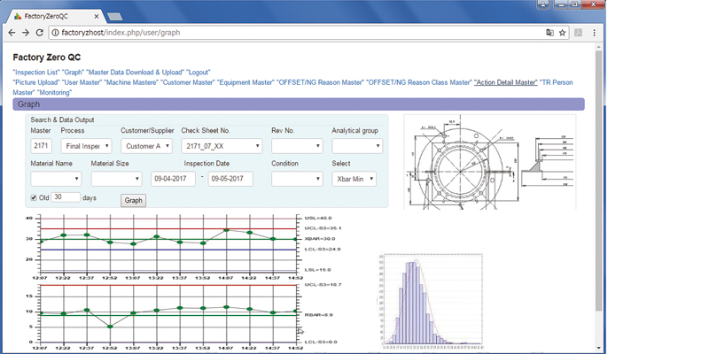Click the inspection start date field
This screenshot has height=354, width=709.
pyautogui.click(x=173, y=179)
